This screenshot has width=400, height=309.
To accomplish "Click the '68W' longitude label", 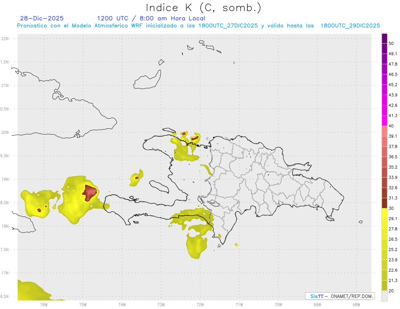I will click(356, 304).
